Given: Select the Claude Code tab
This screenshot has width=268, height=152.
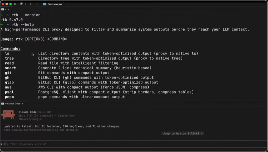Looking at the screenshot, I should tap(14, 103).
